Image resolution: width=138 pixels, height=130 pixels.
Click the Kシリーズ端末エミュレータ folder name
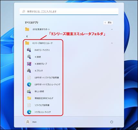coord(42,43)
